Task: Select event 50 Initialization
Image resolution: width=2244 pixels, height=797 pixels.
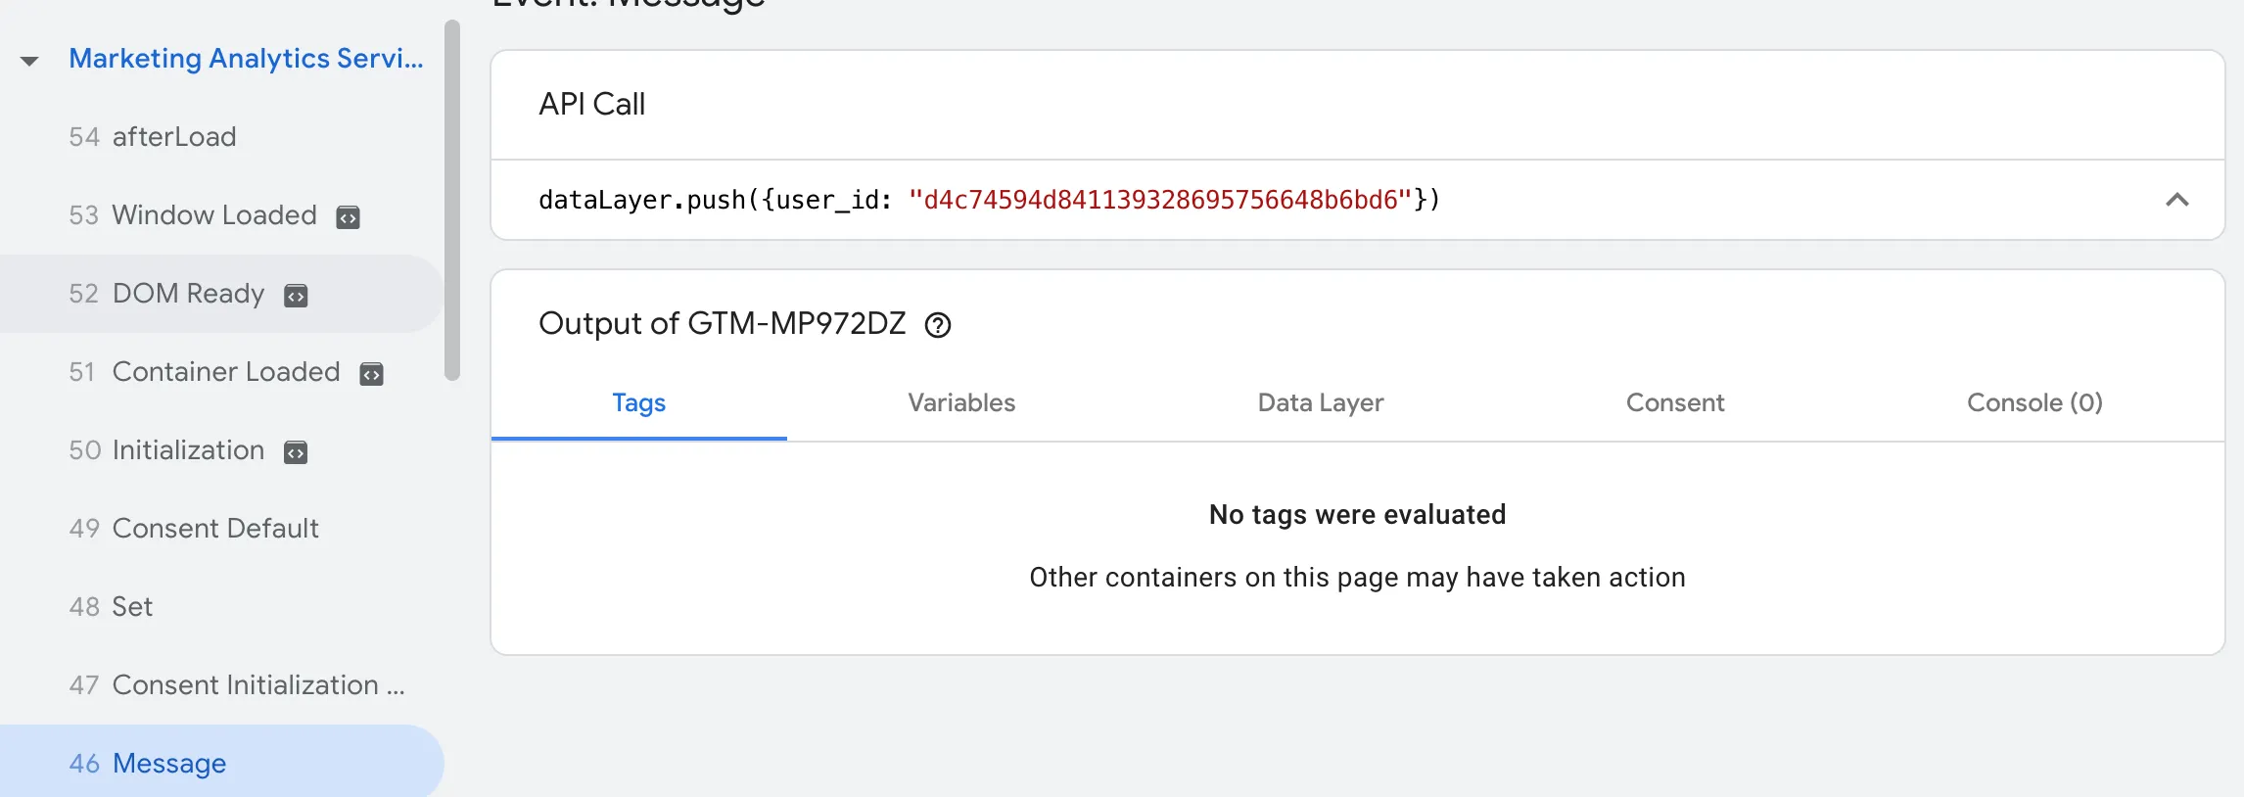Action: click(221, 450)
